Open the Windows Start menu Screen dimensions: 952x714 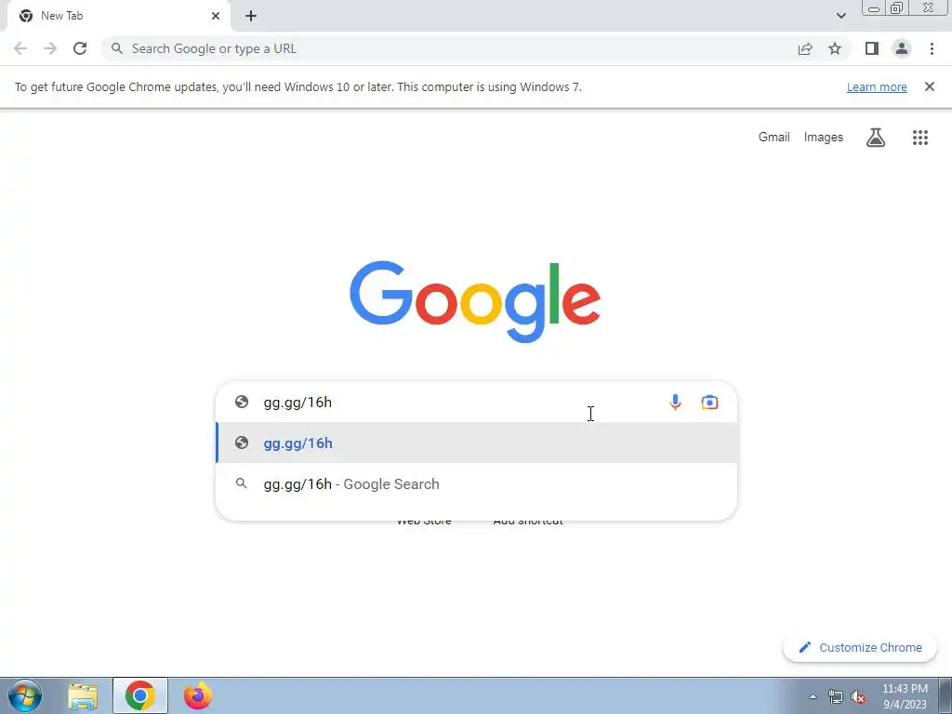(x=25, y=695)
